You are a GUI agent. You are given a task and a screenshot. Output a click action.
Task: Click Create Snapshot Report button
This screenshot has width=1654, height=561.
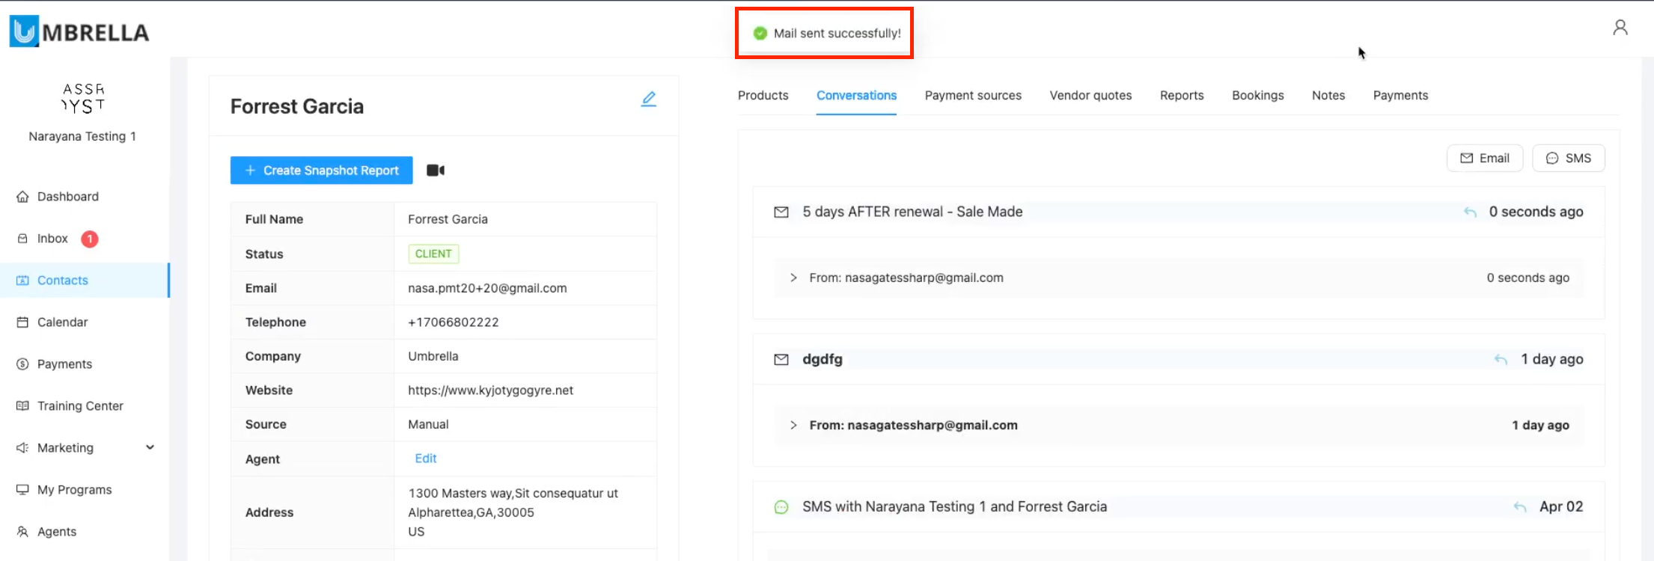(321, 171)
